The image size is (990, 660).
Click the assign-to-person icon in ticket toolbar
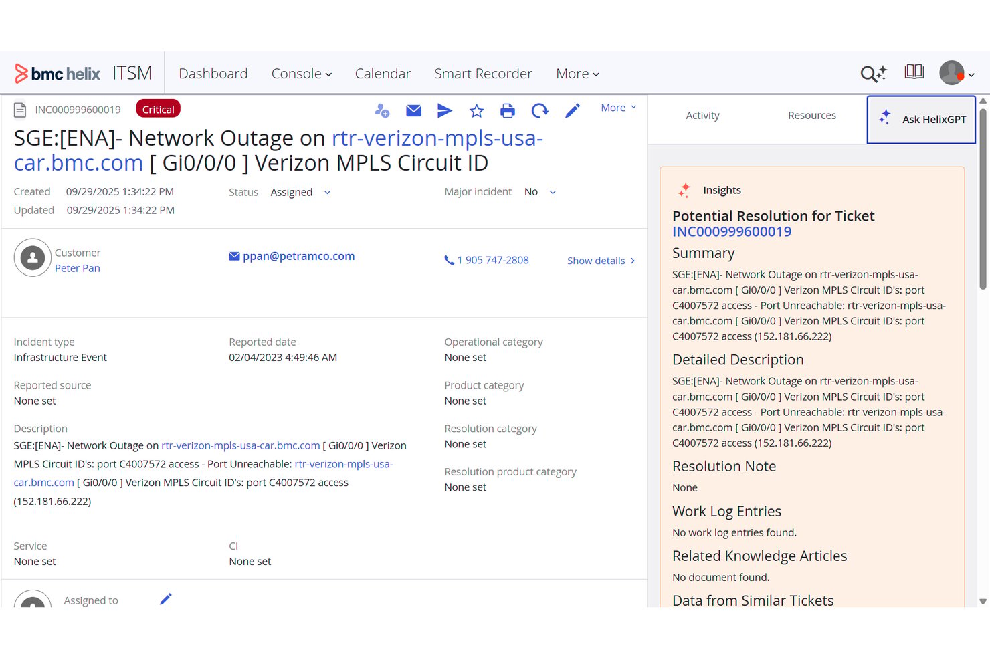[382, 110]
